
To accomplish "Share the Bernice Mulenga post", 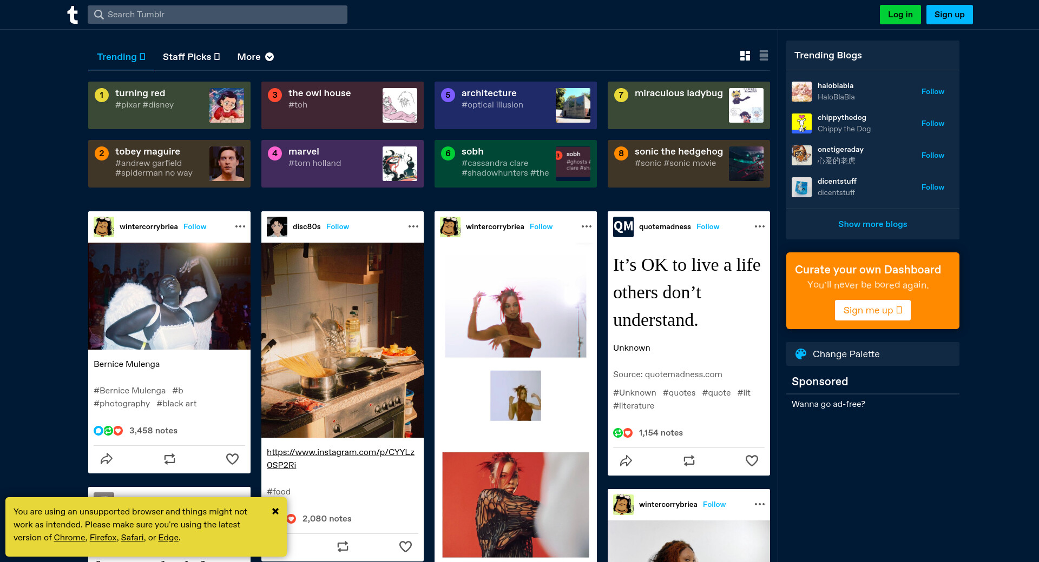I will pos(107,459).
